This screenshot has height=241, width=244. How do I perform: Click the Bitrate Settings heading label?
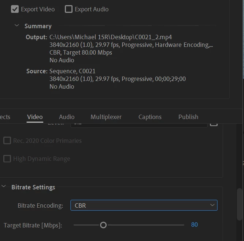[x=33, y=187]
